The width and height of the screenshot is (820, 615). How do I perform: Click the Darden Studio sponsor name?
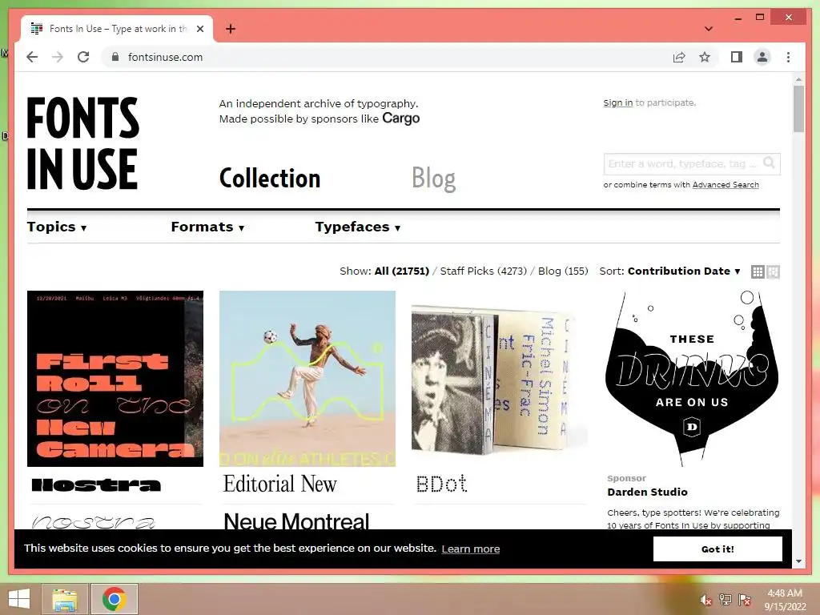click(647, 492)
